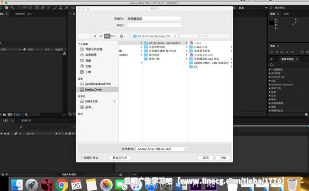
Task: Expand the Synthetic Aperture effects category
Action: coord(270,84)
